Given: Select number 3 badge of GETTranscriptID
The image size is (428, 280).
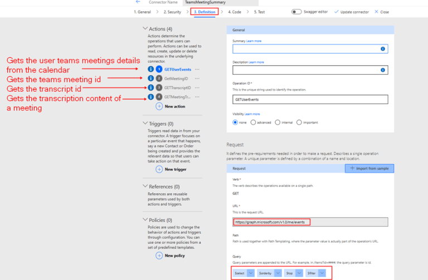Looking at the screenshot, I should coord(159,87).
